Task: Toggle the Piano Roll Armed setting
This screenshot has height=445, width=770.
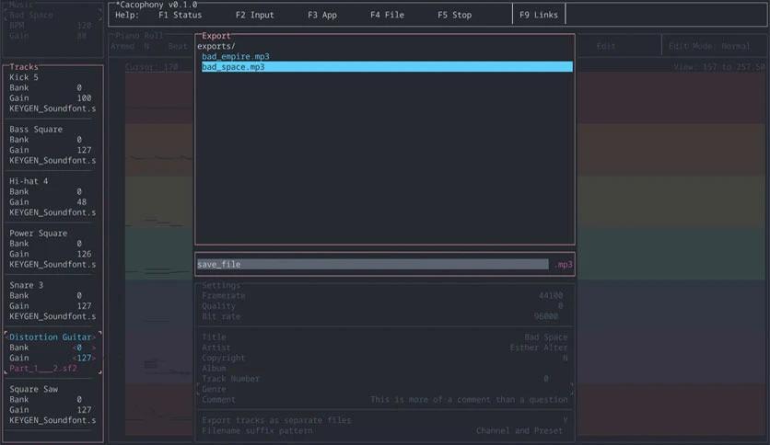Action: [130, 46]
